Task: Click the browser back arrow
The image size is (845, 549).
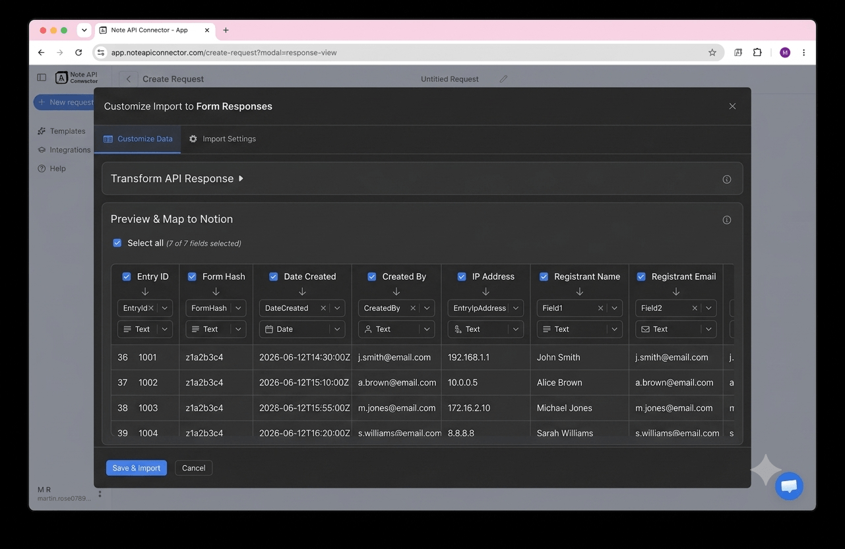Action: click(x=41, y=52)
